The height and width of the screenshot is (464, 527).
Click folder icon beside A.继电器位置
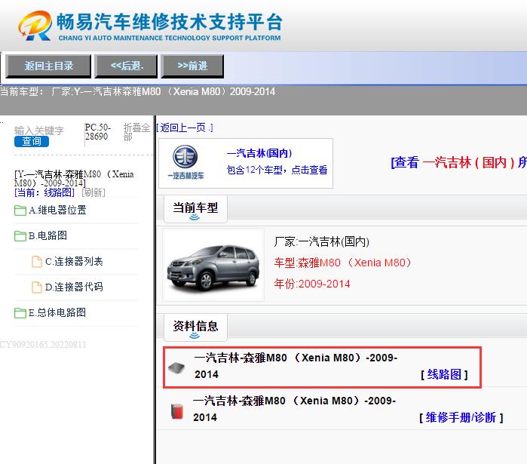[x=20, y=210]
